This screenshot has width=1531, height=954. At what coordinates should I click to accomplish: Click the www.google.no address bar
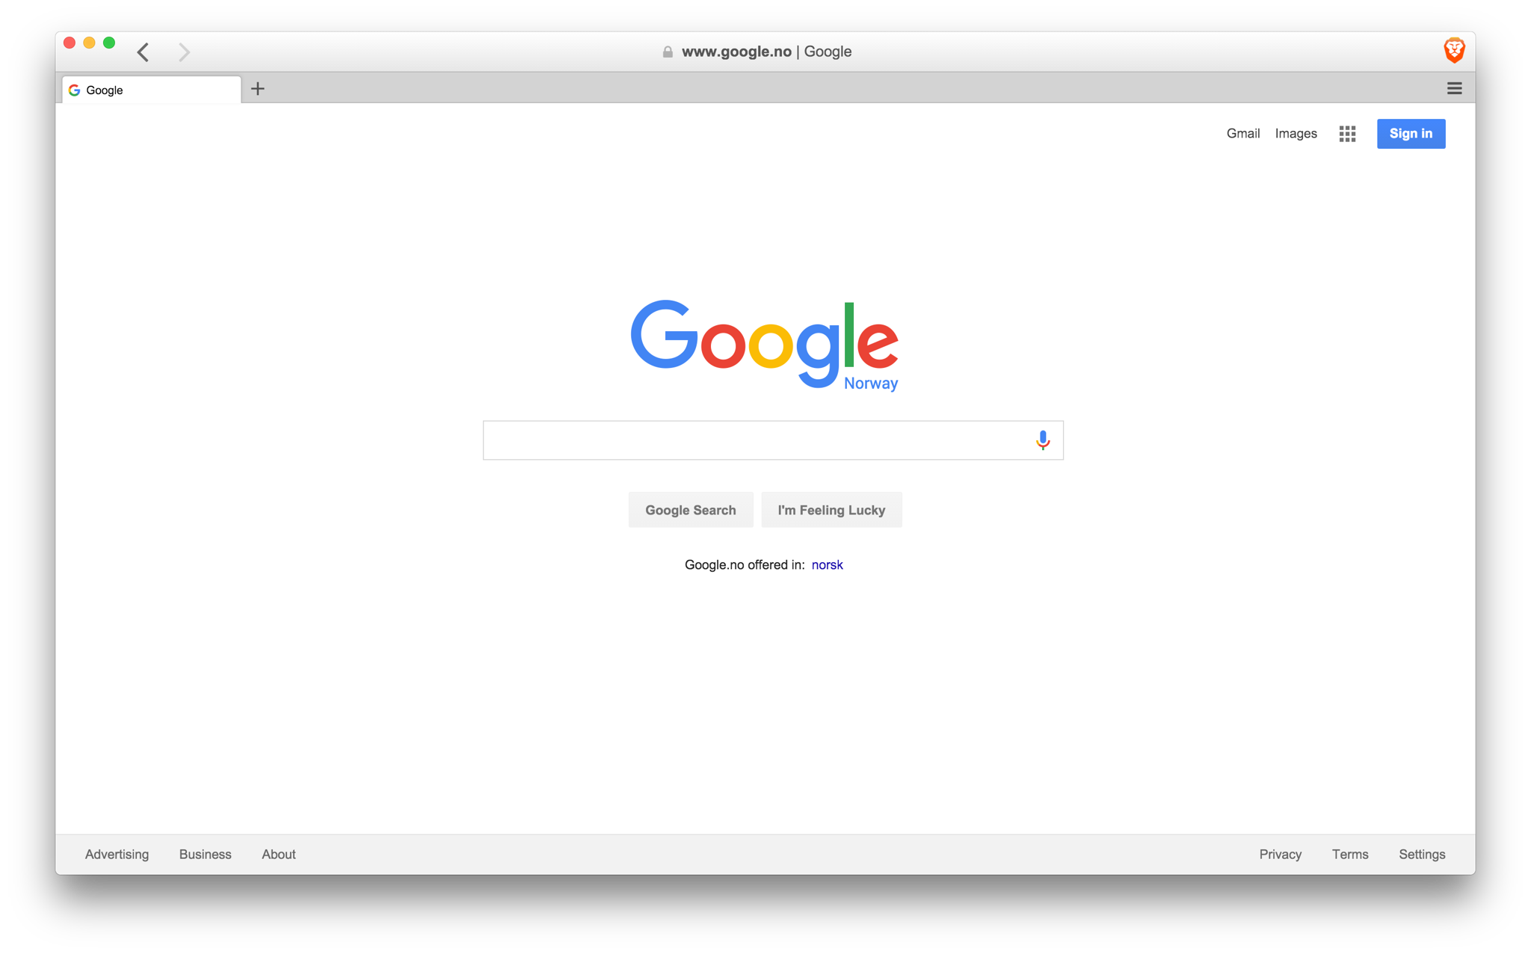click(765, 52)
